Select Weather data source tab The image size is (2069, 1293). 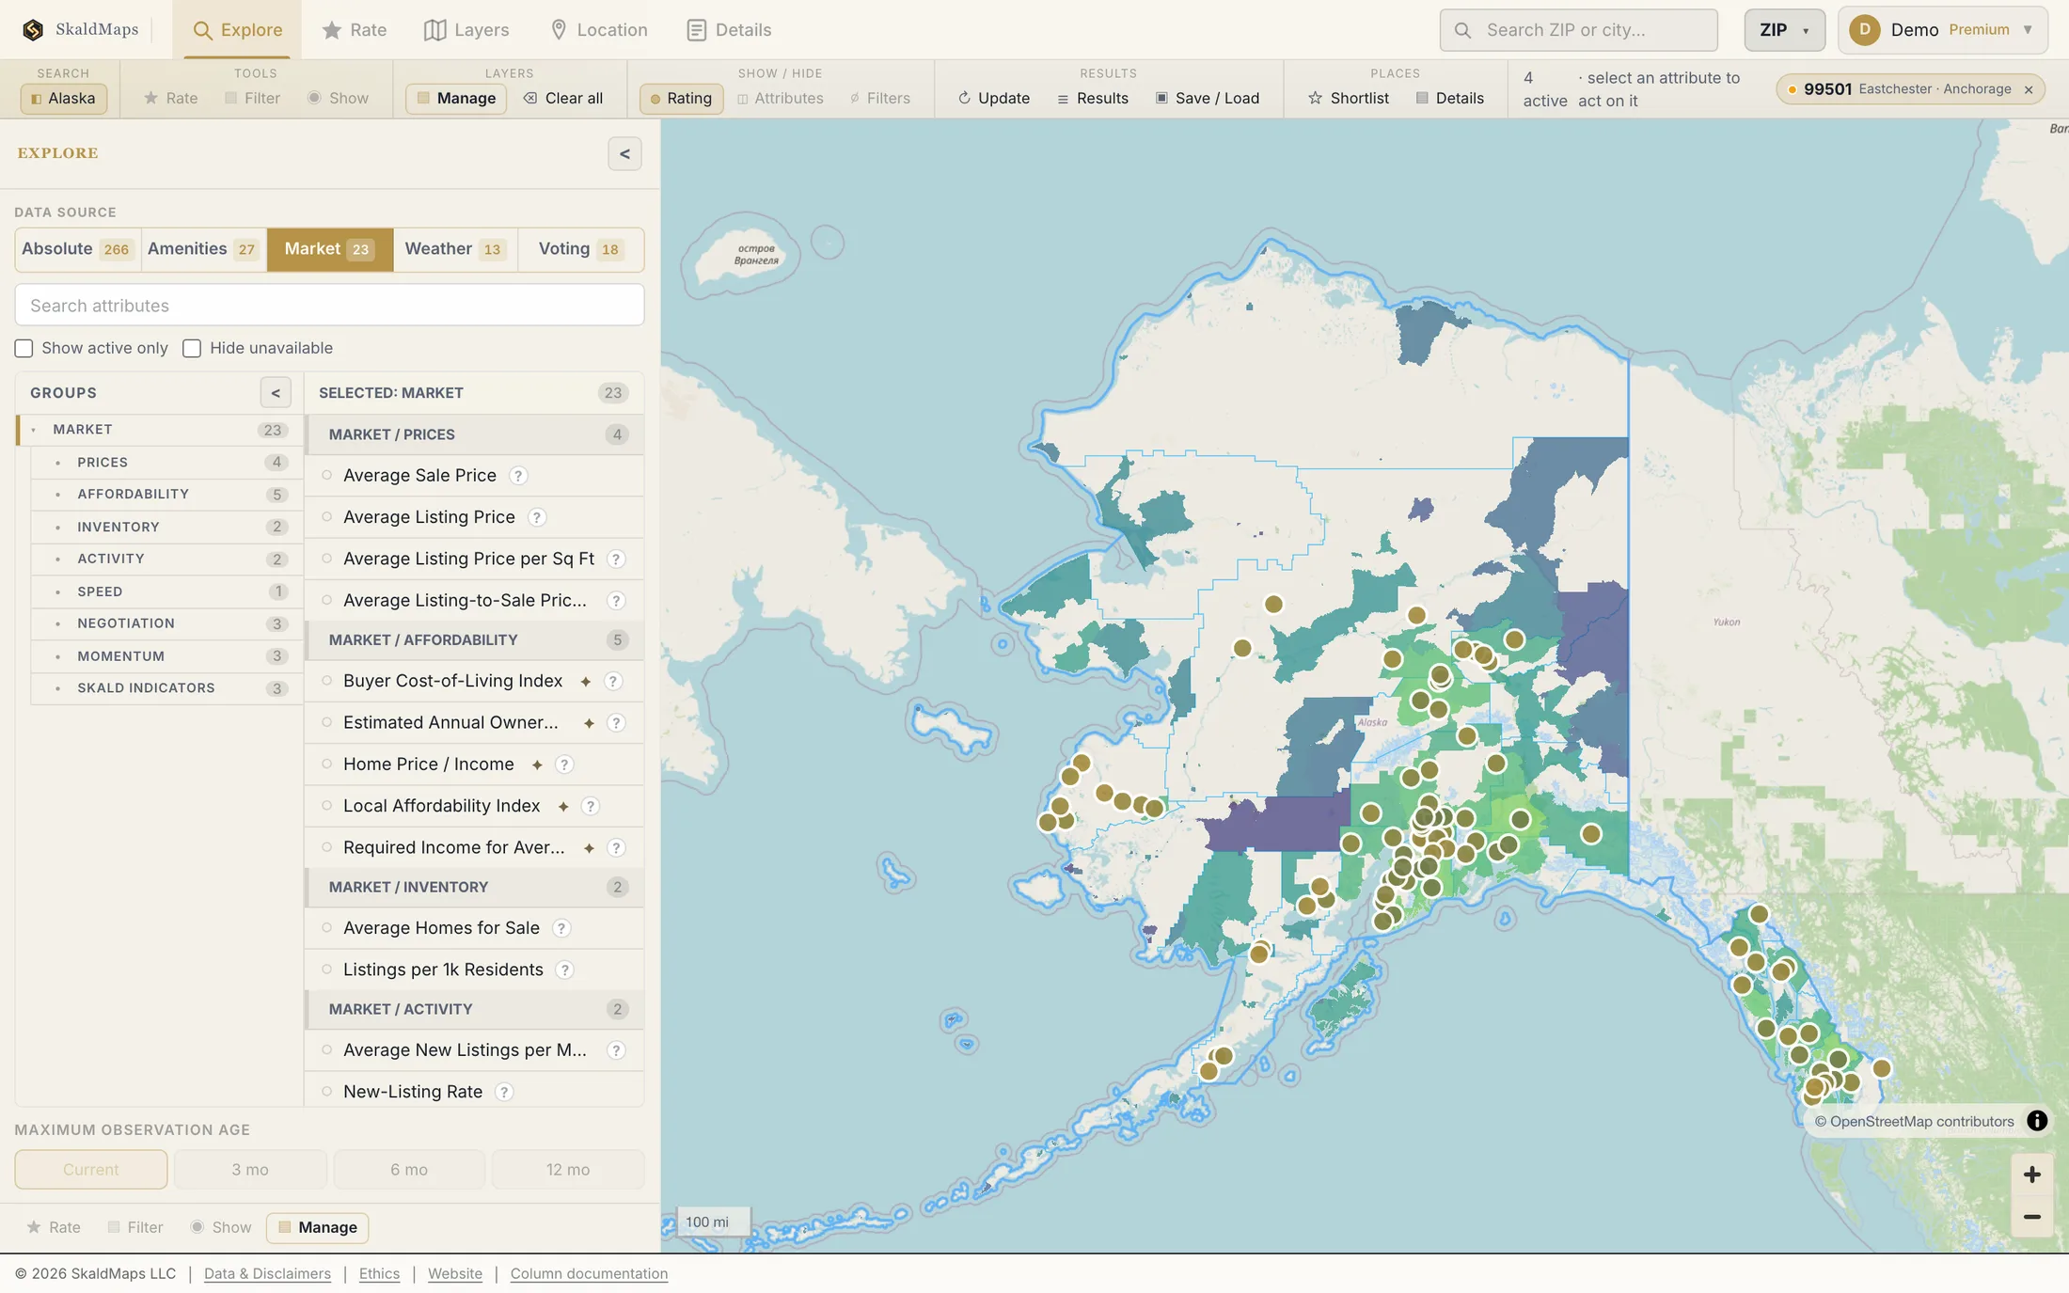(x=455, y=249)
